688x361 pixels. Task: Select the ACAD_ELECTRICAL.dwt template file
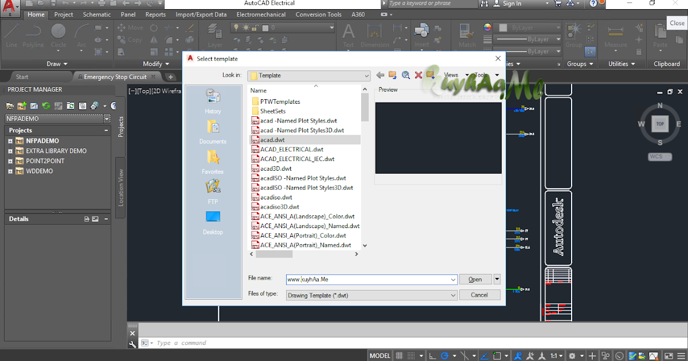(292, 149)
